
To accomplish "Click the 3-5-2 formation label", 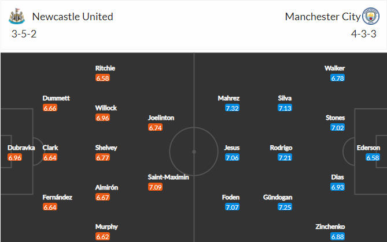I will (x=24, y=34).
